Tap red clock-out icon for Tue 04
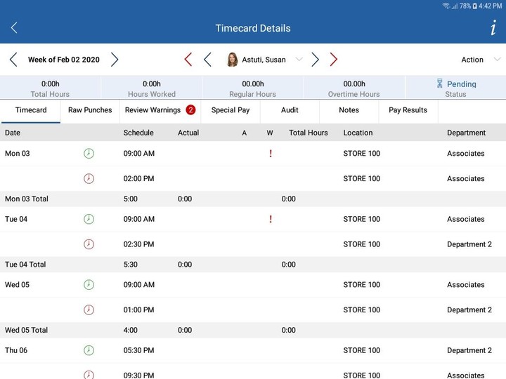This screenshot has width=506, height=379. pyautogui.click(x=89, y=244)
